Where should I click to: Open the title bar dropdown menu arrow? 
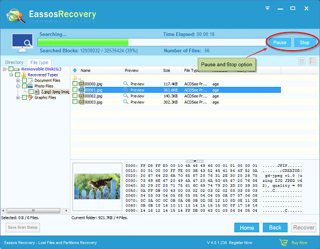click(x=268, y=8)
